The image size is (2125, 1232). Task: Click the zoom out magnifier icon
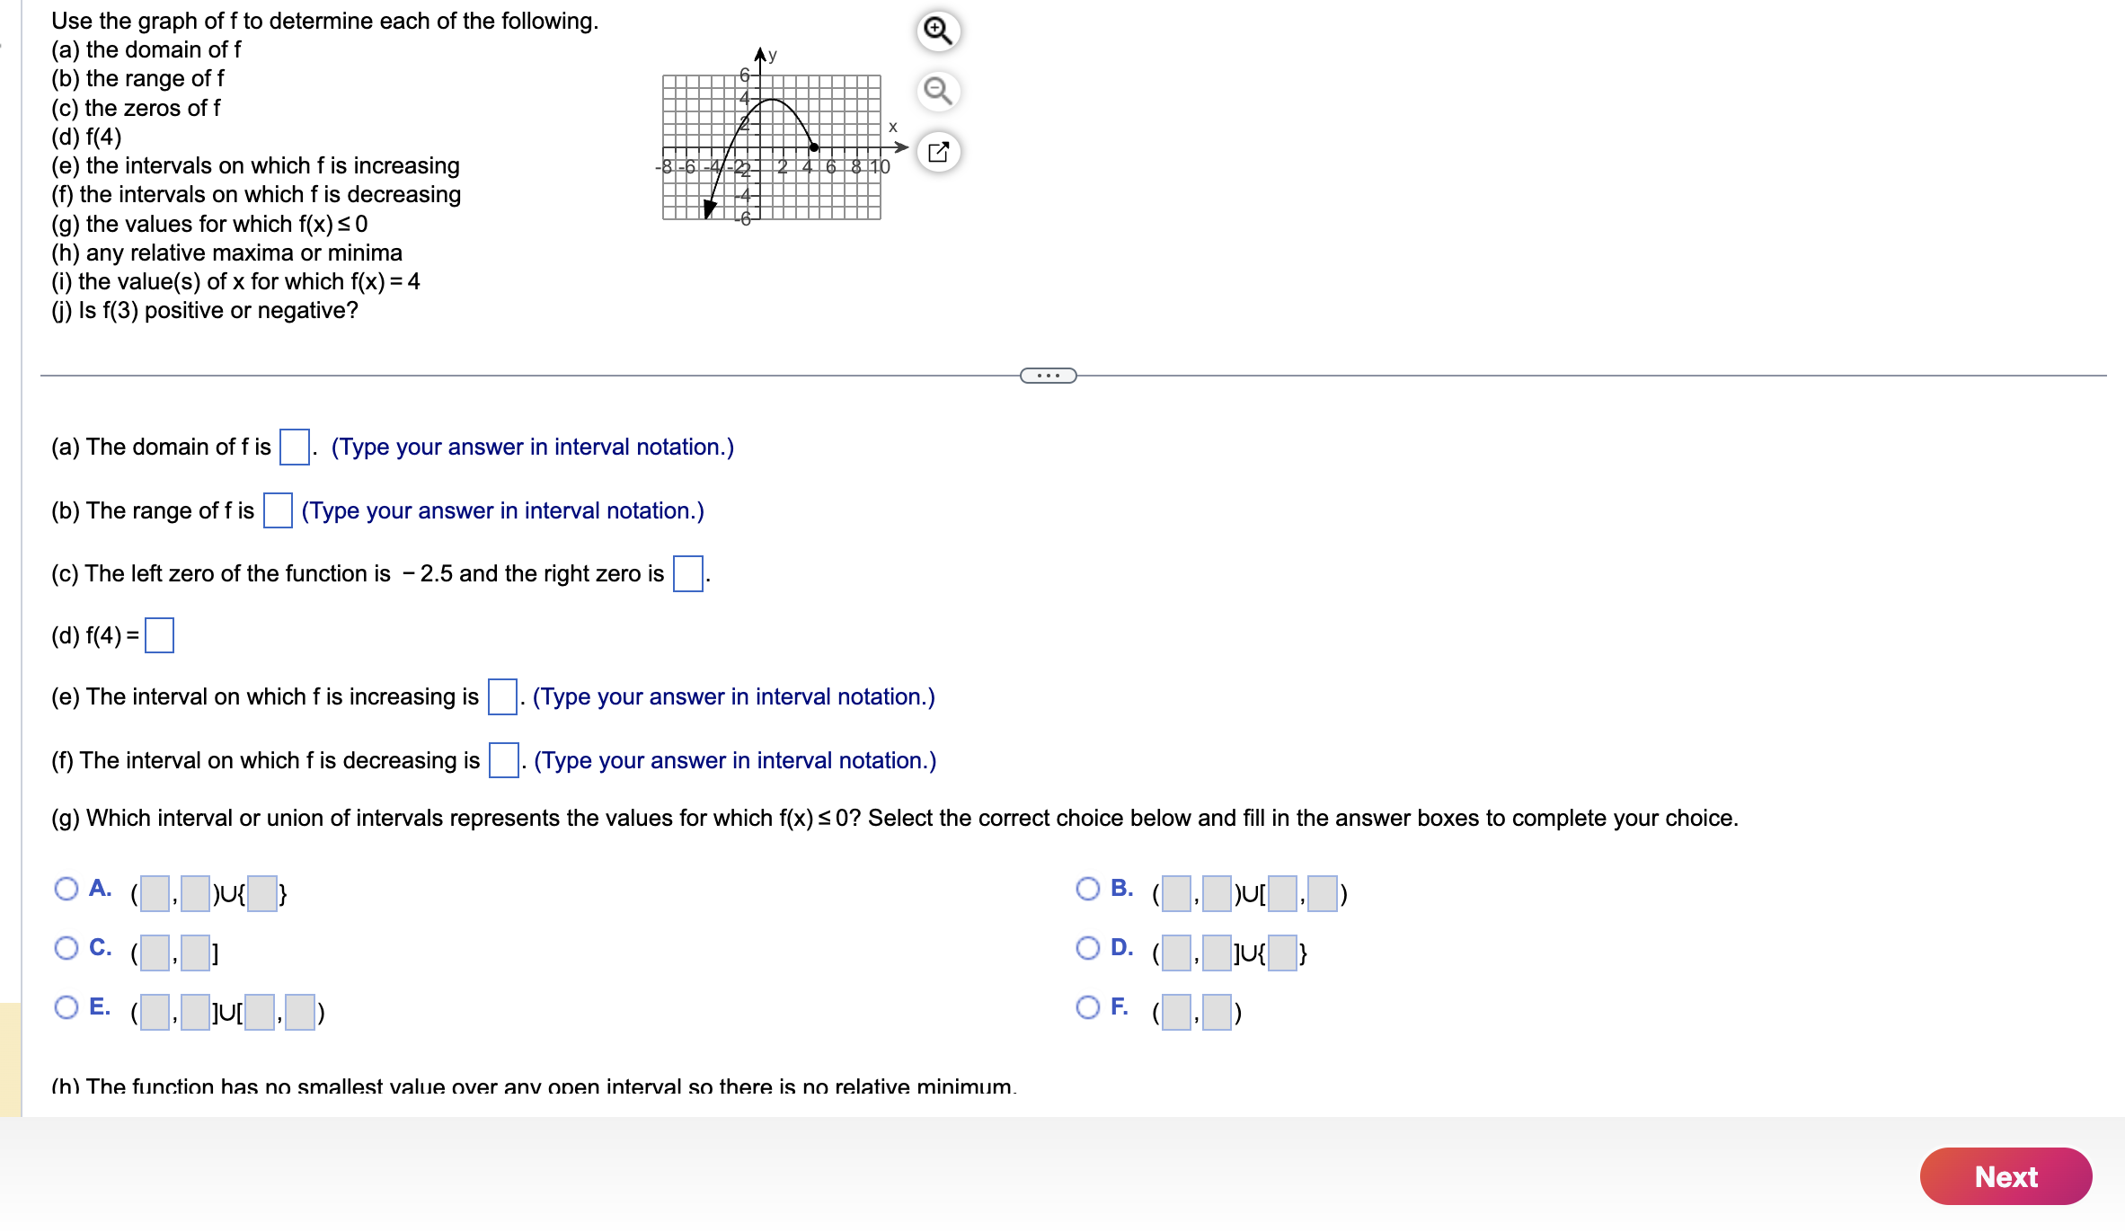937,91
